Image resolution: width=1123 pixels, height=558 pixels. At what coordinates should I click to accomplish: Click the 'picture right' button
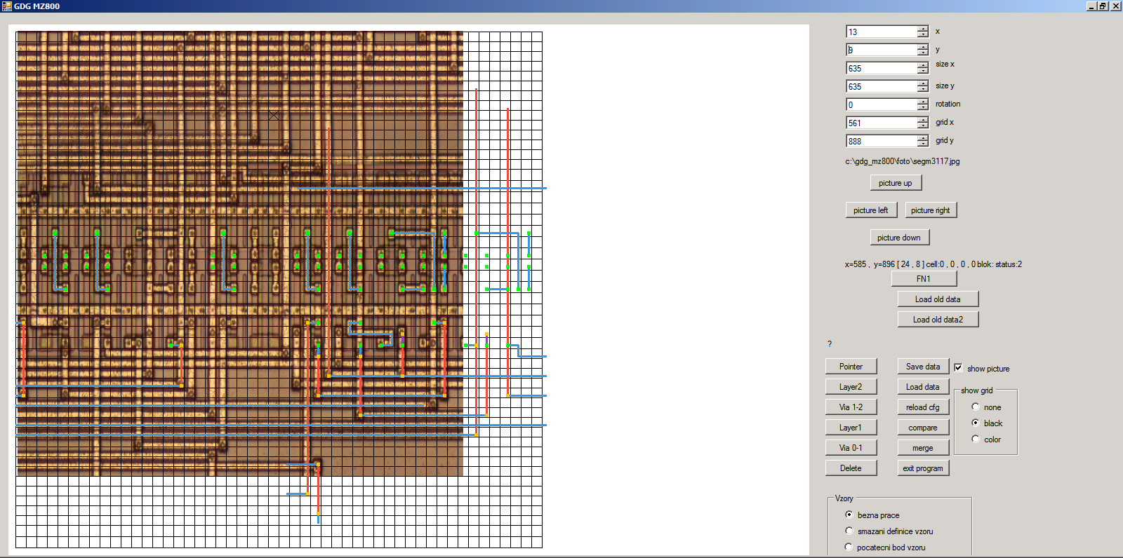coord(930,210)
